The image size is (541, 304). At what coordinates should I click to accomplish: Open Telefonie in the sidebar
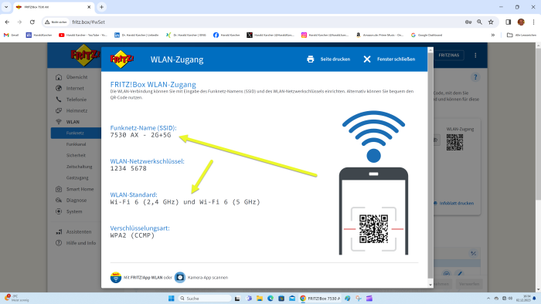(x=77, y=100)
